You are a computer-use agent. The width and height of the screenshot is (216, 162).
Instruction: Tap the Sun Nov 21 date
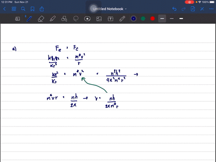pyautogui.click(x=21, y=2)
